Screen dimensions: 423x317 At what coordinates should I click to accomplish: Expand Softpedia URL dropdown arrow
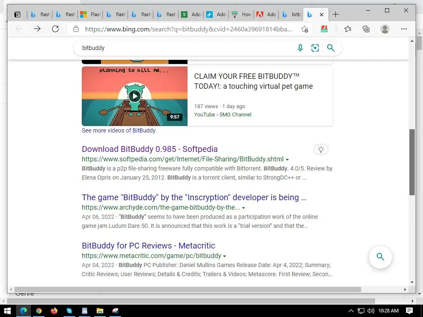click(288, 160)
